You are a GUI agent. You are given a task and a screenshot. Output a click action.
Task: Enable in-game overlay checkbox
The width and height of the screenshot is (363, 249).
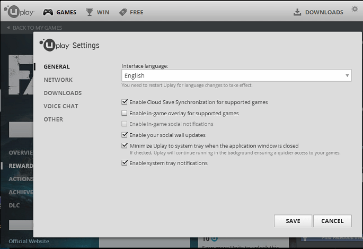coord(125,113)
